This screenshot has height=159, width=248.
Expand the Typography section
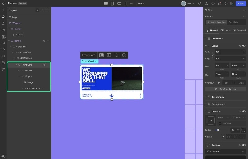tap(218, 97)
